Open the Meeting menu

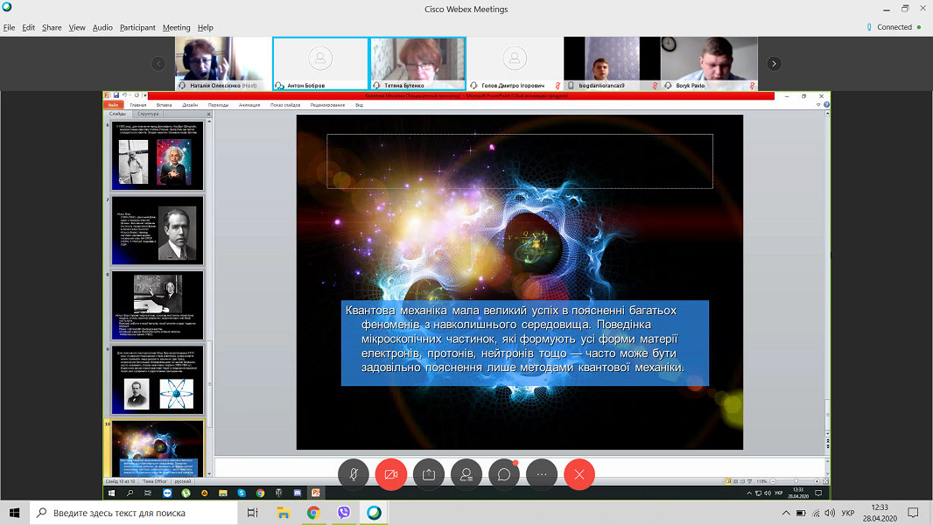click(x=176, y=27)
